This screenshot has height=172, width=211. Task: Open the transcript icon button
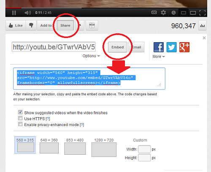92,25
